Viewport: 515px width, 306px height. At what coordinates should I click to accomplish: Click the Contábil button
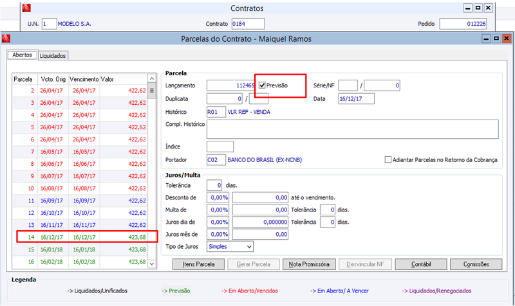tap(421, 264)
